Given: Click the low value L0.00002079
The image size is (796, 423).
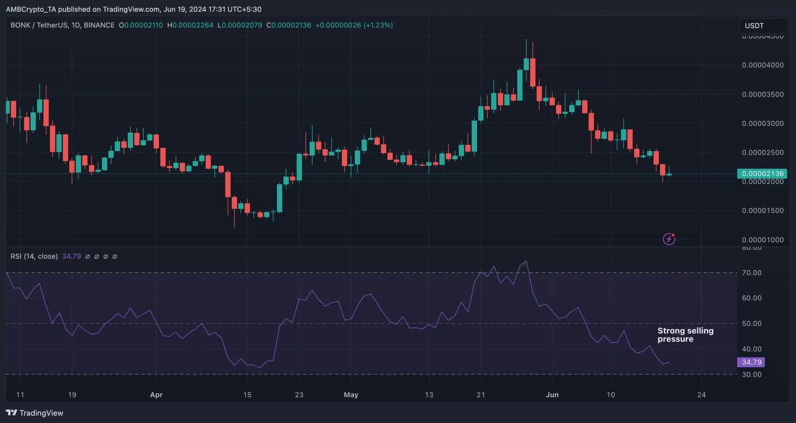Looking at the screenshot, I should point(240,25).
